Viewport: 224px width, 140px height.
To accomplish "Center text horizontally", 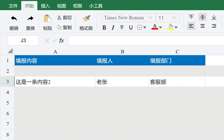I will pyautogui.click(x=202, y=26).
